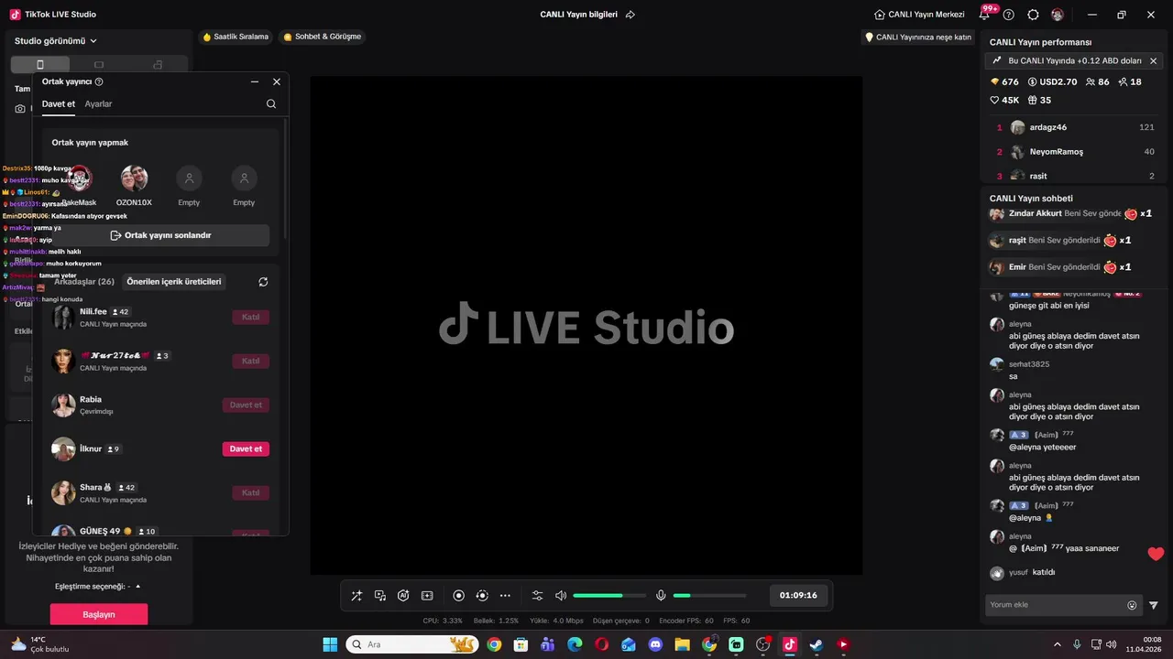1173x659 pixels.
Task: Click Davet et next to İlknur
Action: [246, 448]
